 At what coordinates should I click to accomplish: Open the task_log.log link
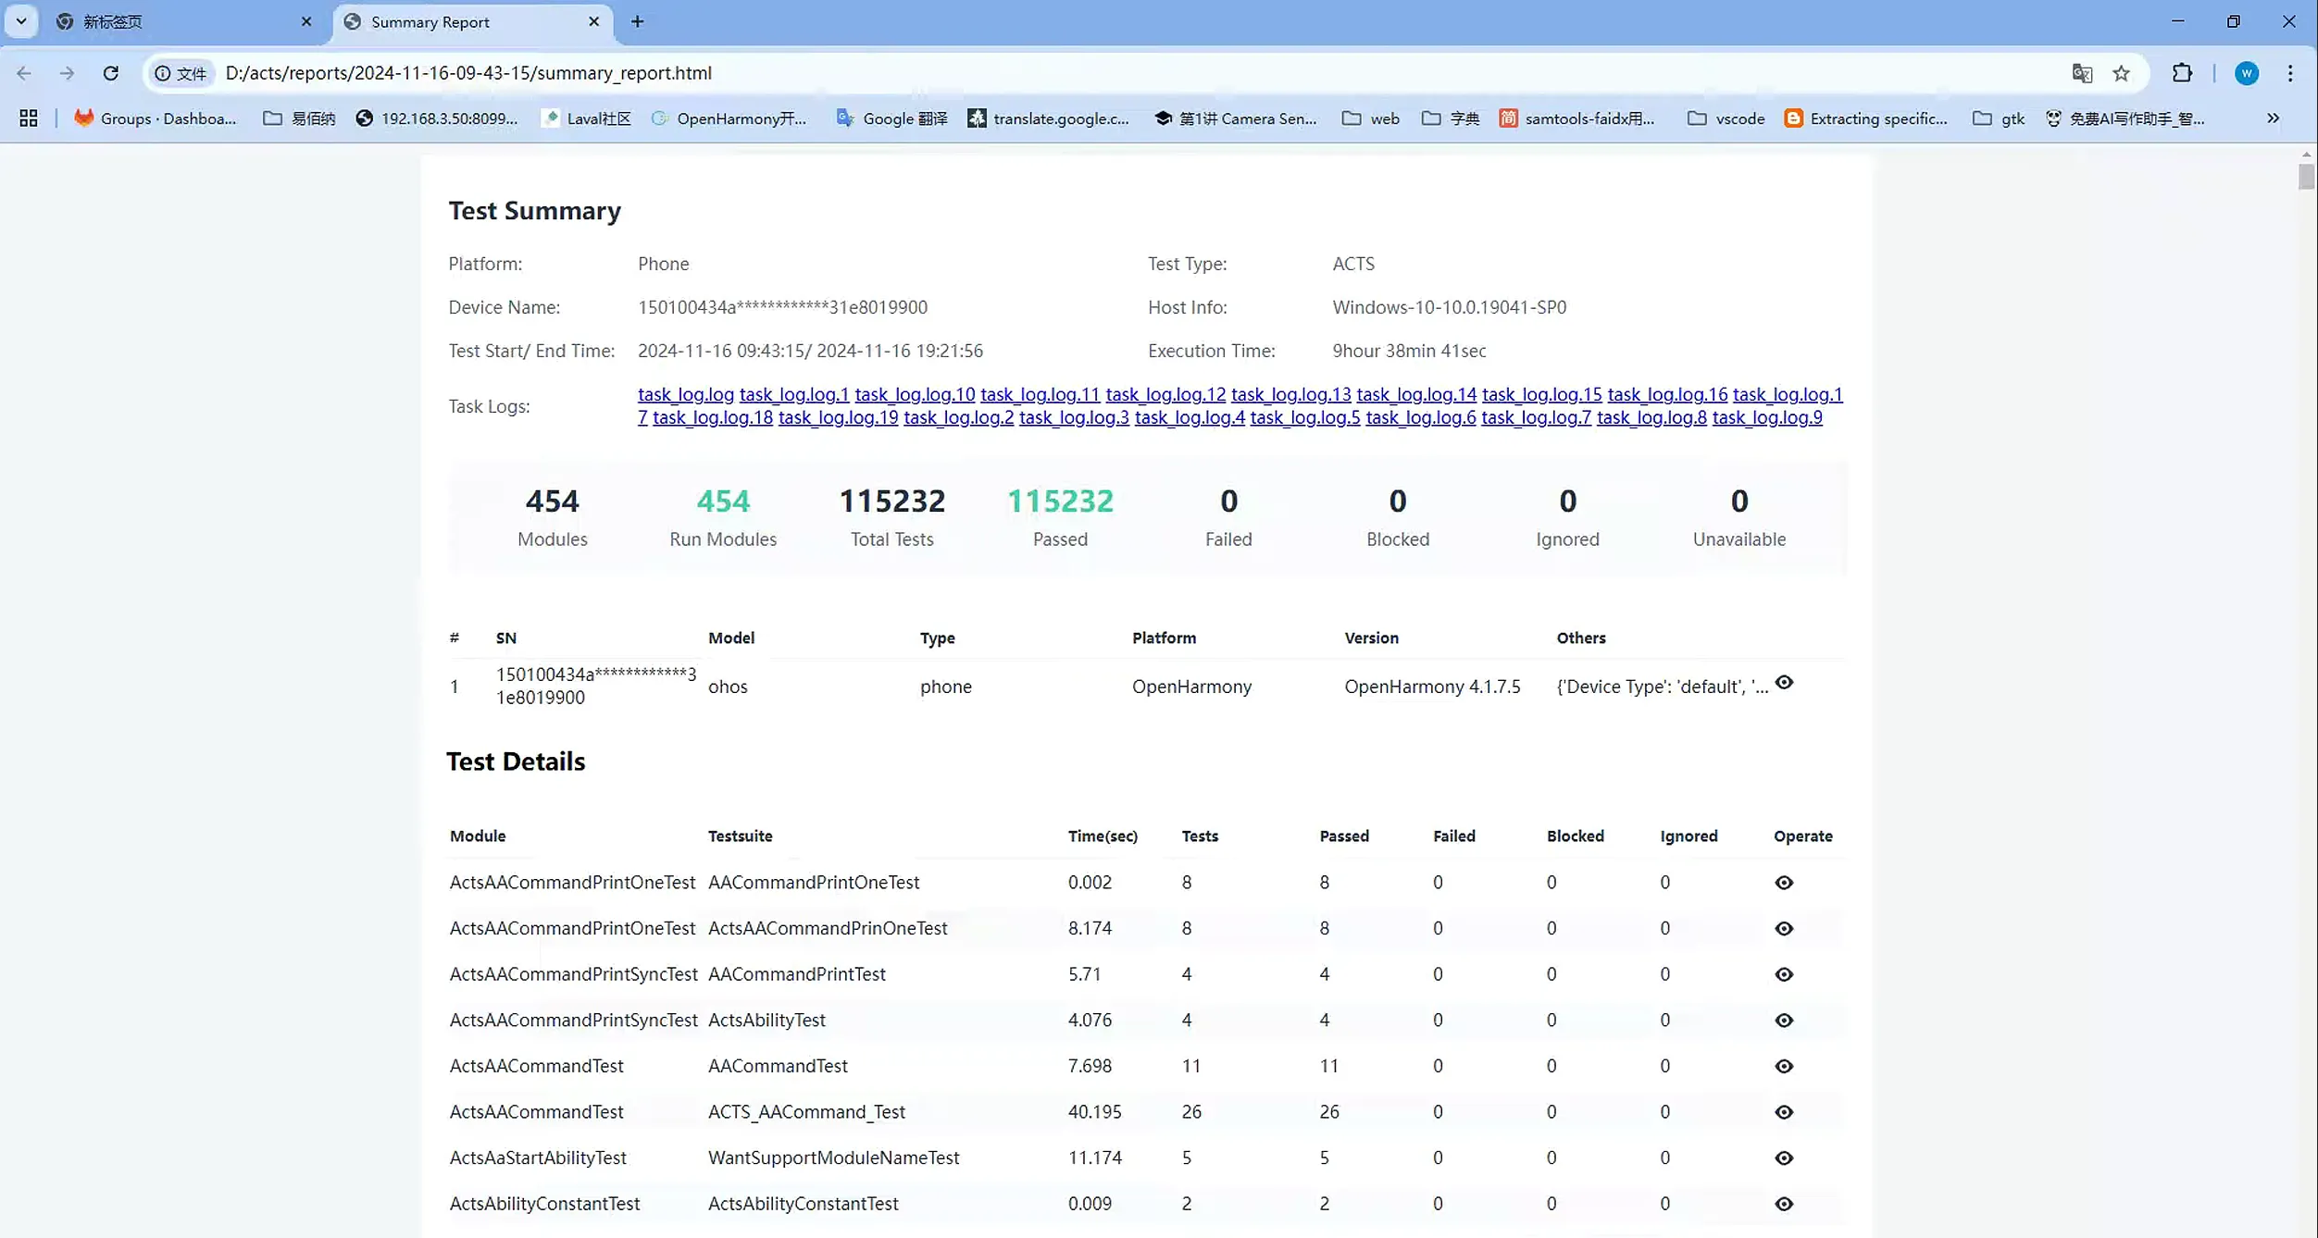click(686, 394)
